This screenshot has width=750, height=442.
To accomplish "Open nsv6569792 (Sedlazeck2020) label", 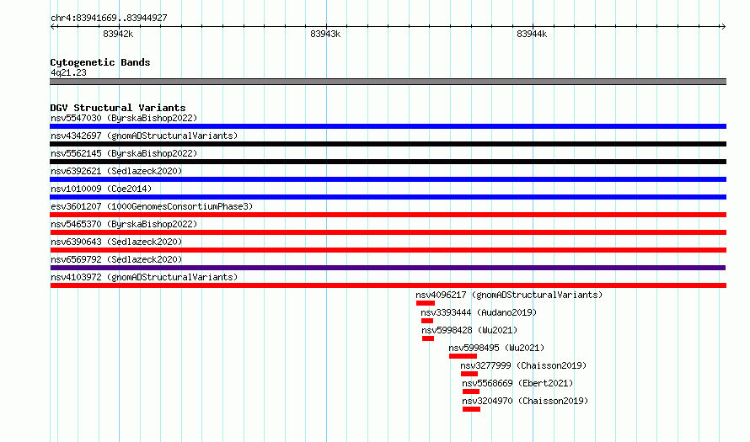I will (x=116, y=259).
